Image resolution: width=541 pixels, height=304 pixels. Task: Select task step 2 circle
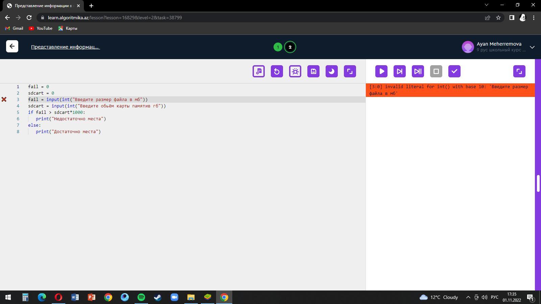(290, 47)
